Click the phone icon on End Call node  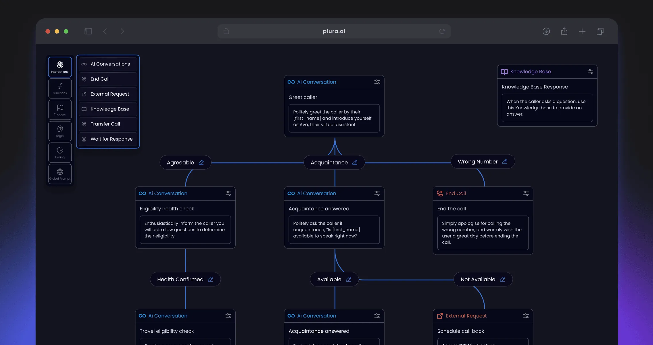(x=440, y=193)
